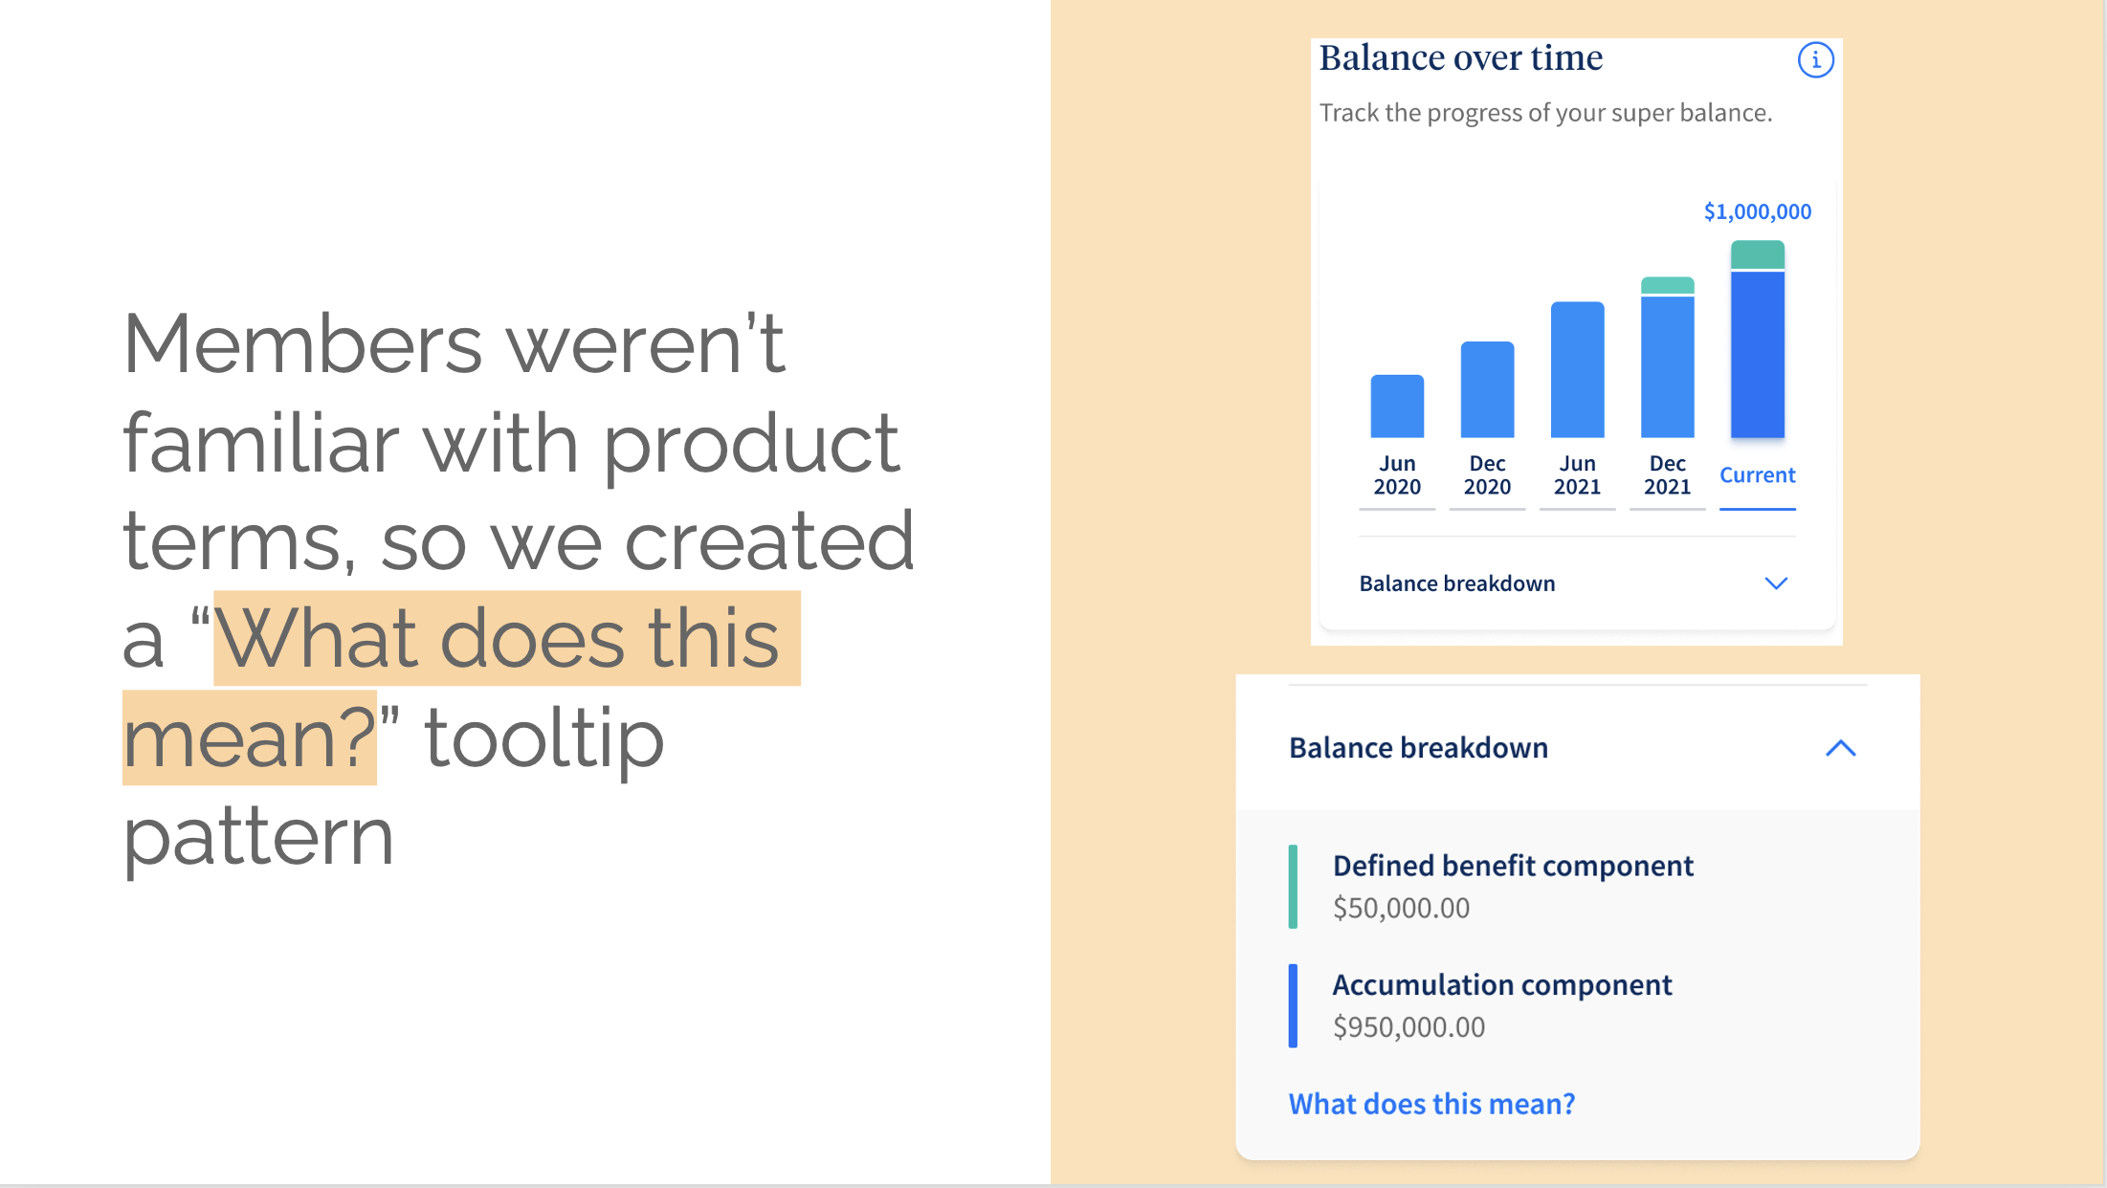Select the Jun 2020 period tab
The width and height of the screenshot is (2107, 1188).
coord(1397,475)
